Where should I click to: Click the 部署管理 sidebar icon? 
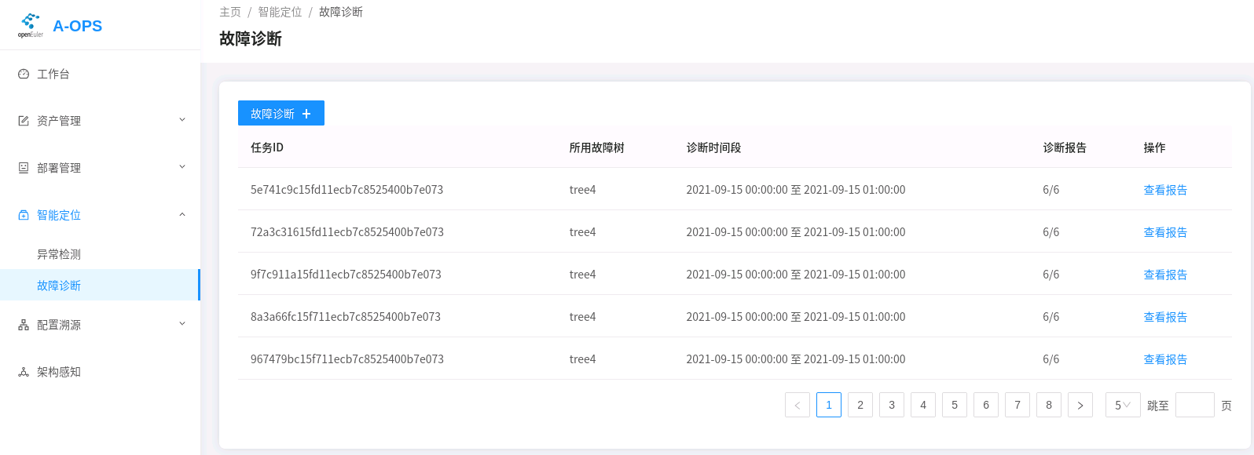coord(24,168)
